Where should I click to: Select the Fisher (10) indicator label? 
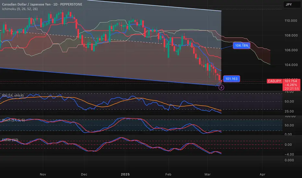[10, 140]
